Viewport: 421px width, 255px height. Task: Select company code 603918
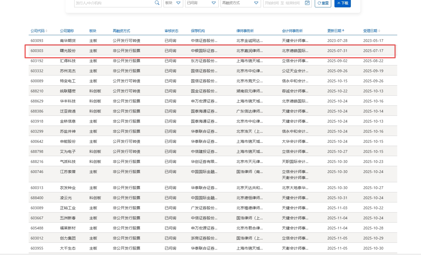point(37,121)
